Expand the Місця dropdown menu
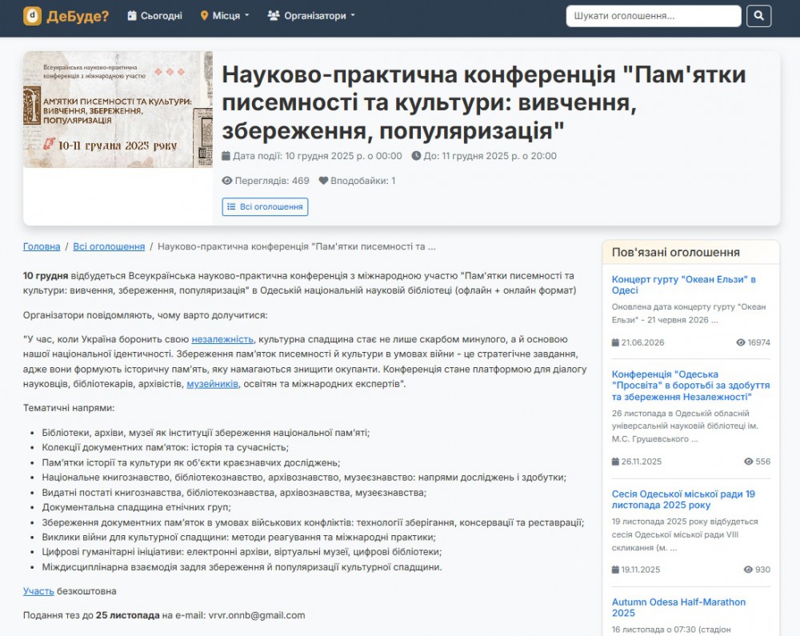This screenshot has width=800, height=636. coord(225,15)
